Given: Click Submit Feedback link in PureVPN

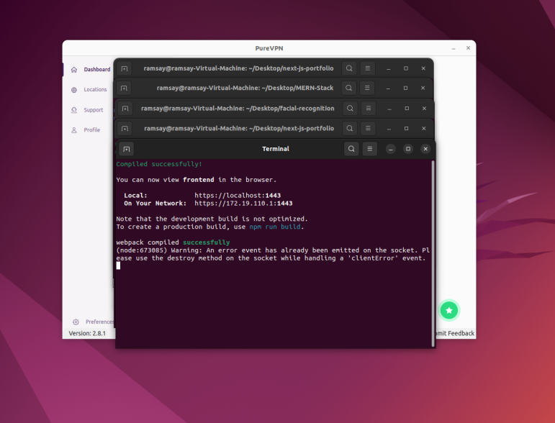Looking at the screenshot, I should [454, 334].
